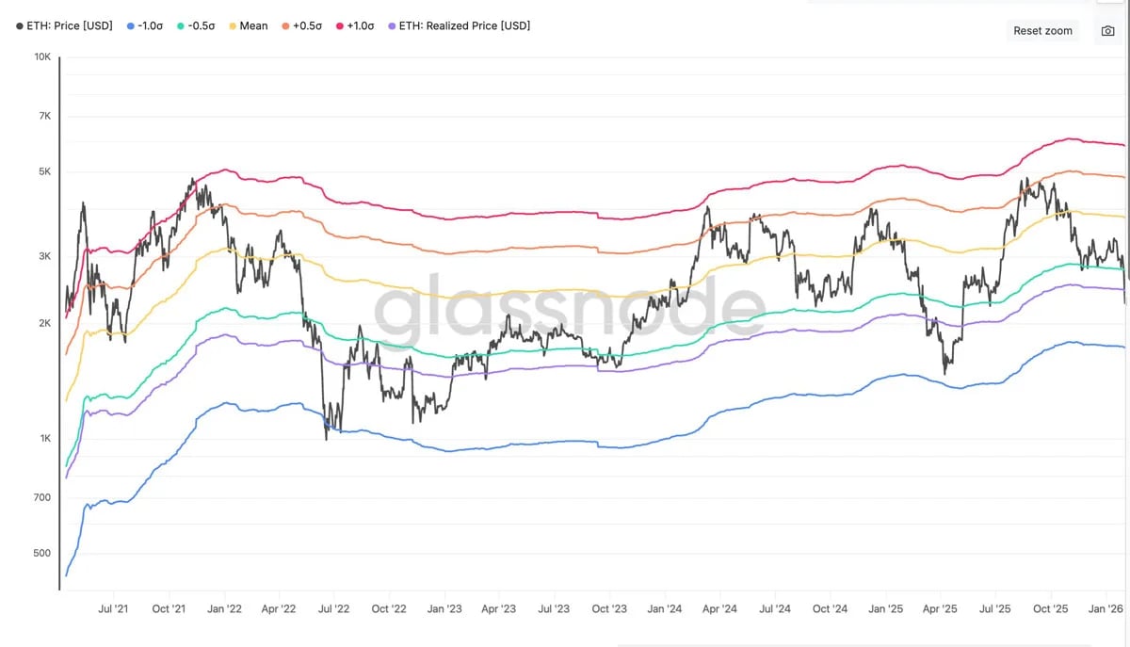Hide the +0.5σ band series
The image size is (1130, 647).
point(301,26)
